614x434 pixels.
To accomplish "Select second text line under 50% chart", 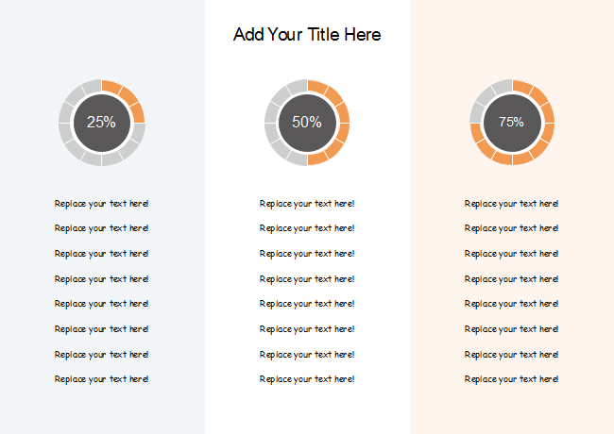I will click(x=307, y=227).
